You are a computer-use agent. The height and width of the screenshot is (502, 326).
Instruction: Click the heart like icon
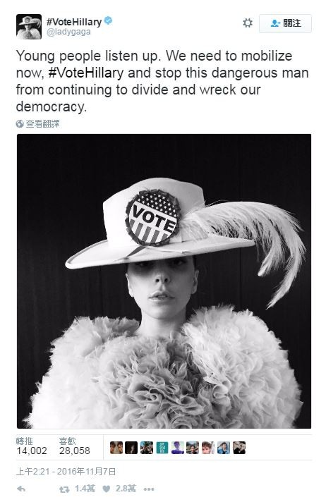click(107, 489)
